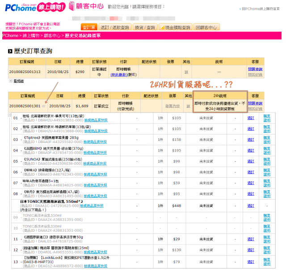
Task: Click the PChome 線上購物 logo
Action: [35, 8]
